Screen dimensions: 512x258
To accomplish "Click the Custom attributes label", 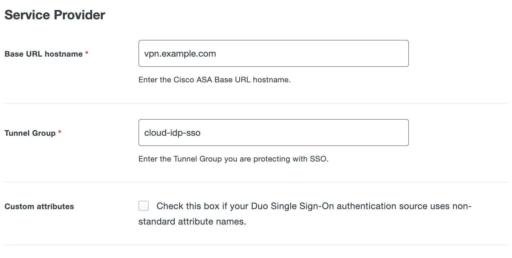I will pyautogui.click(x=39, y=207).
